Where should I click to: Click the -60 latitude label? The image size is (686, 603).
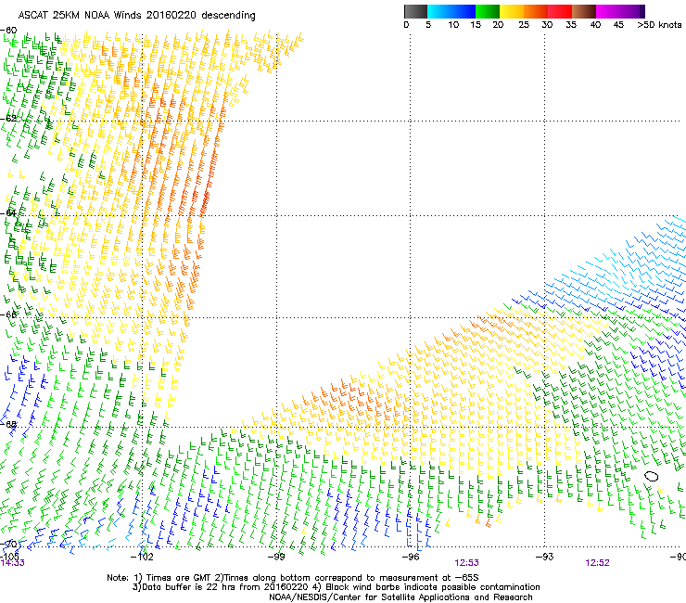8,31
